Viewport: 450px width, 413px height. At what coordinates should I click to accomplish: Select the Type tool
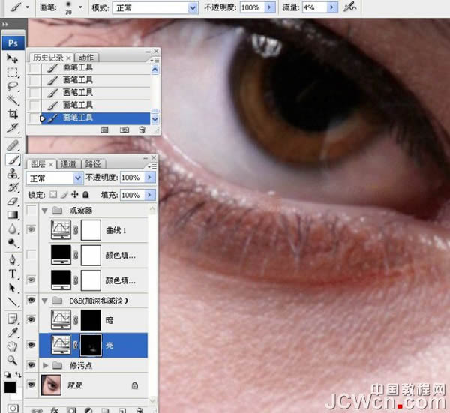point(12,274)
